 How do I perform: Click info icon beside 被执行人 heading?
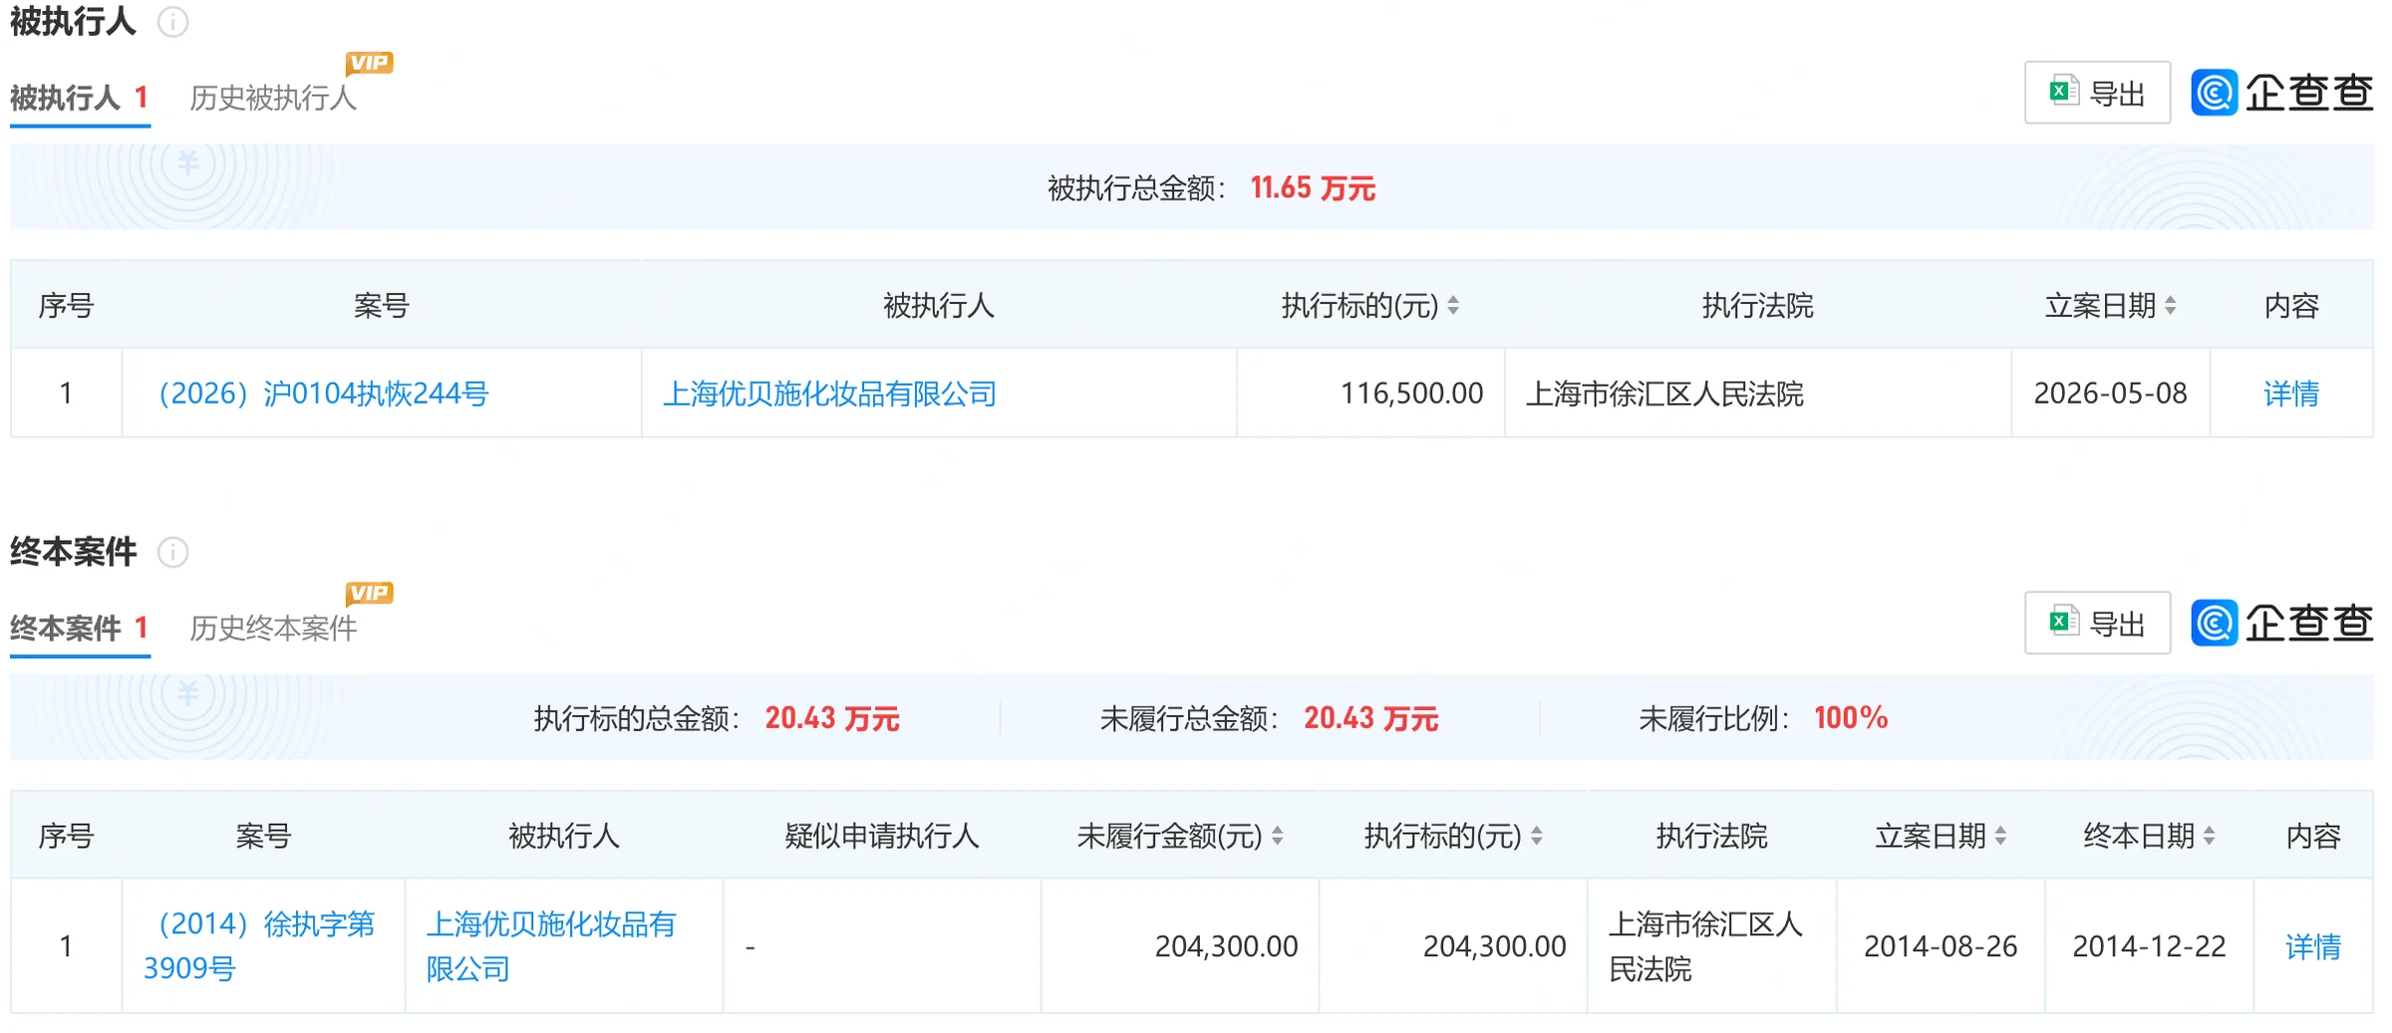coord(172,22)
